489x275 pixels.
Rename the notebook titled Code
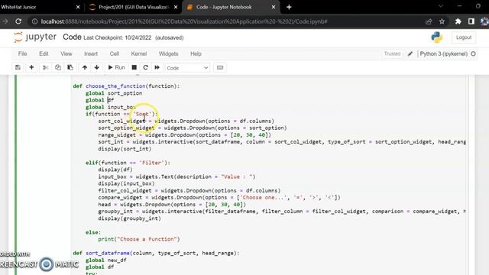coord(72,37)
